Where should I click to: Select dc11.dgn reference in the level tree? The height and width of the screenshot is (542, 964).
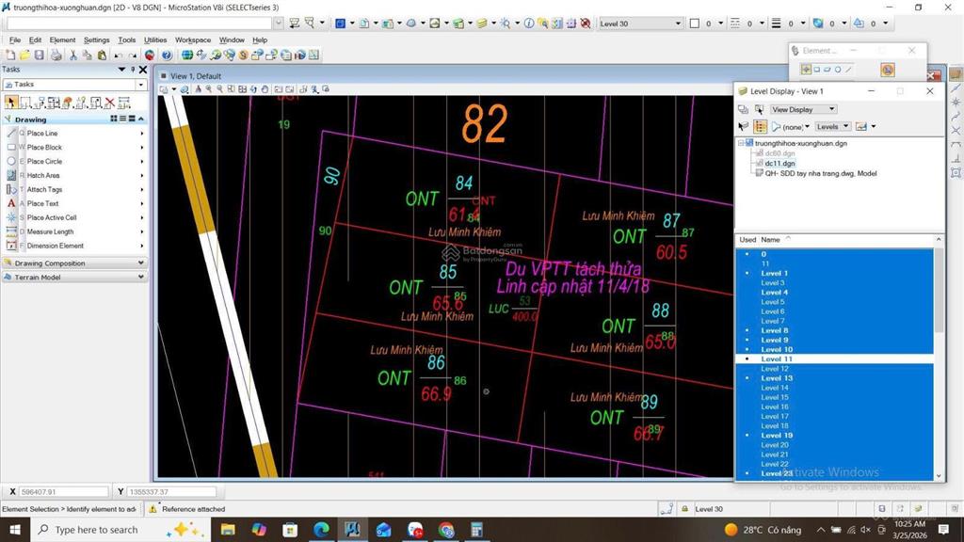[x=779, y=164]
